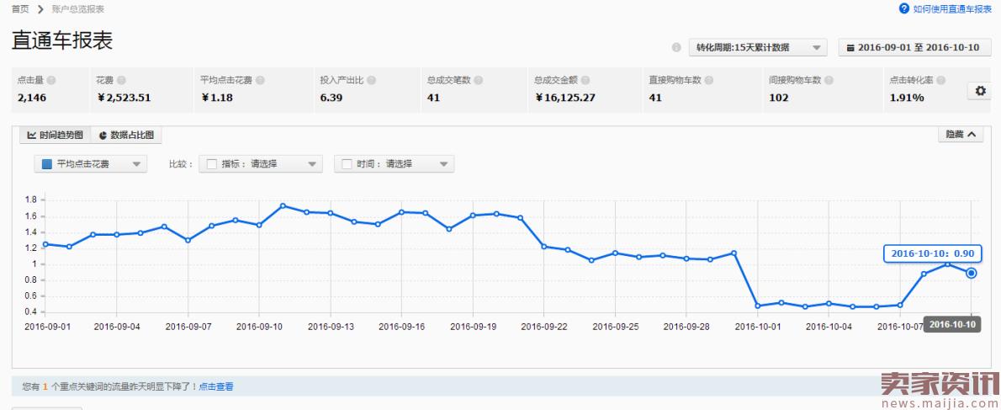The width and height of the screenshot is (1001, 410).
Task: Go to 首页 breadcrumb
Action: click(20, 9)
